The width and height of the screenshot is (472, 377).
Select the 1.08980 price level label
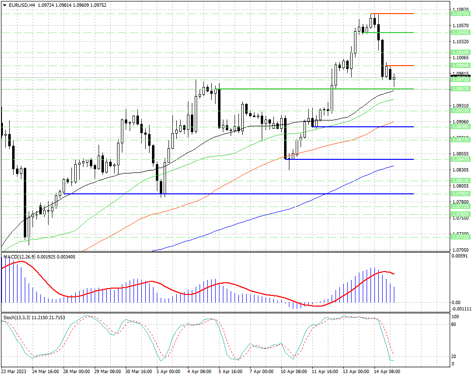460,127
